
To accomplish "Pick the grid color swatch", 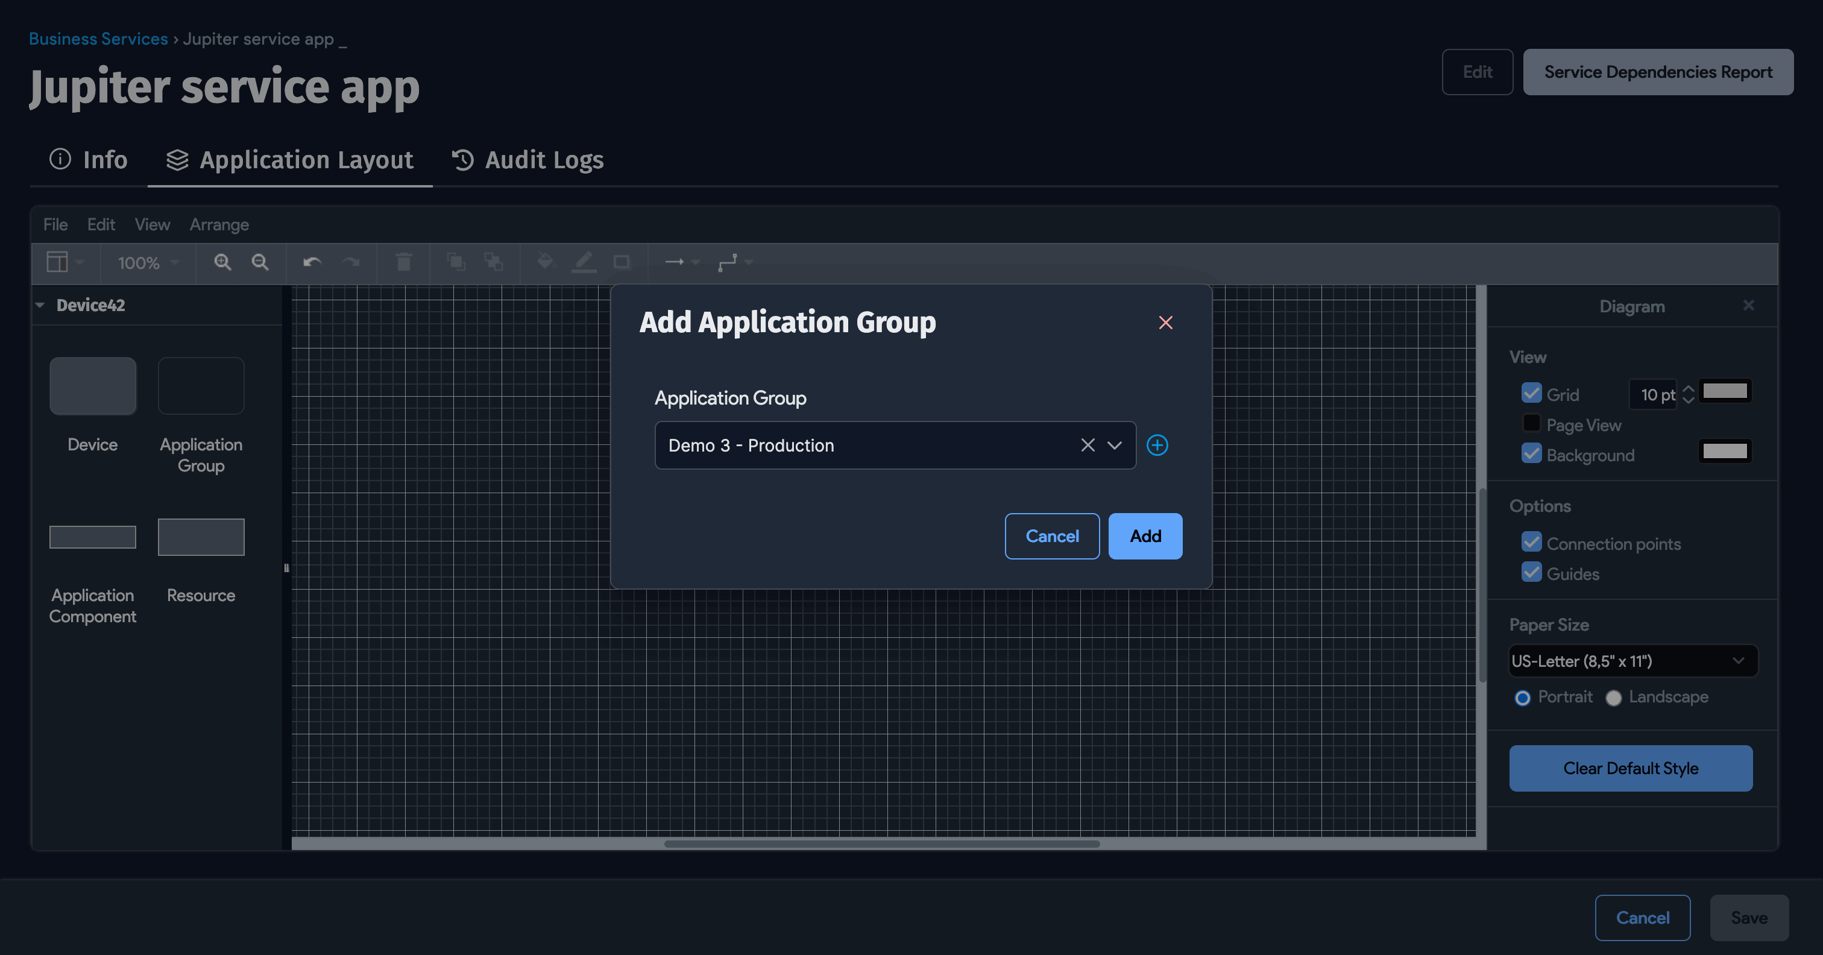I will 1725,391.
